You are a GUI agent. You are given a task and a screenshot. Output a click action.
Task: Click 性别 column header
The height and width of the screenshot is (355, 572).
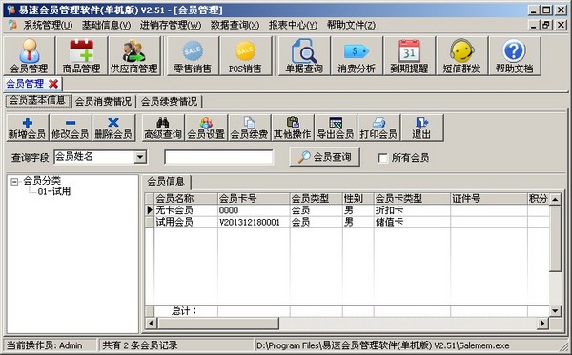click(x=357, y=199)
